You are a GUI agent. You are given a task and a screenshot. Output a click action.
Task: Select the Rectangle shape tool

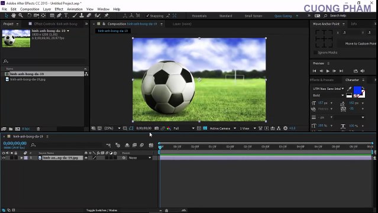52,15
